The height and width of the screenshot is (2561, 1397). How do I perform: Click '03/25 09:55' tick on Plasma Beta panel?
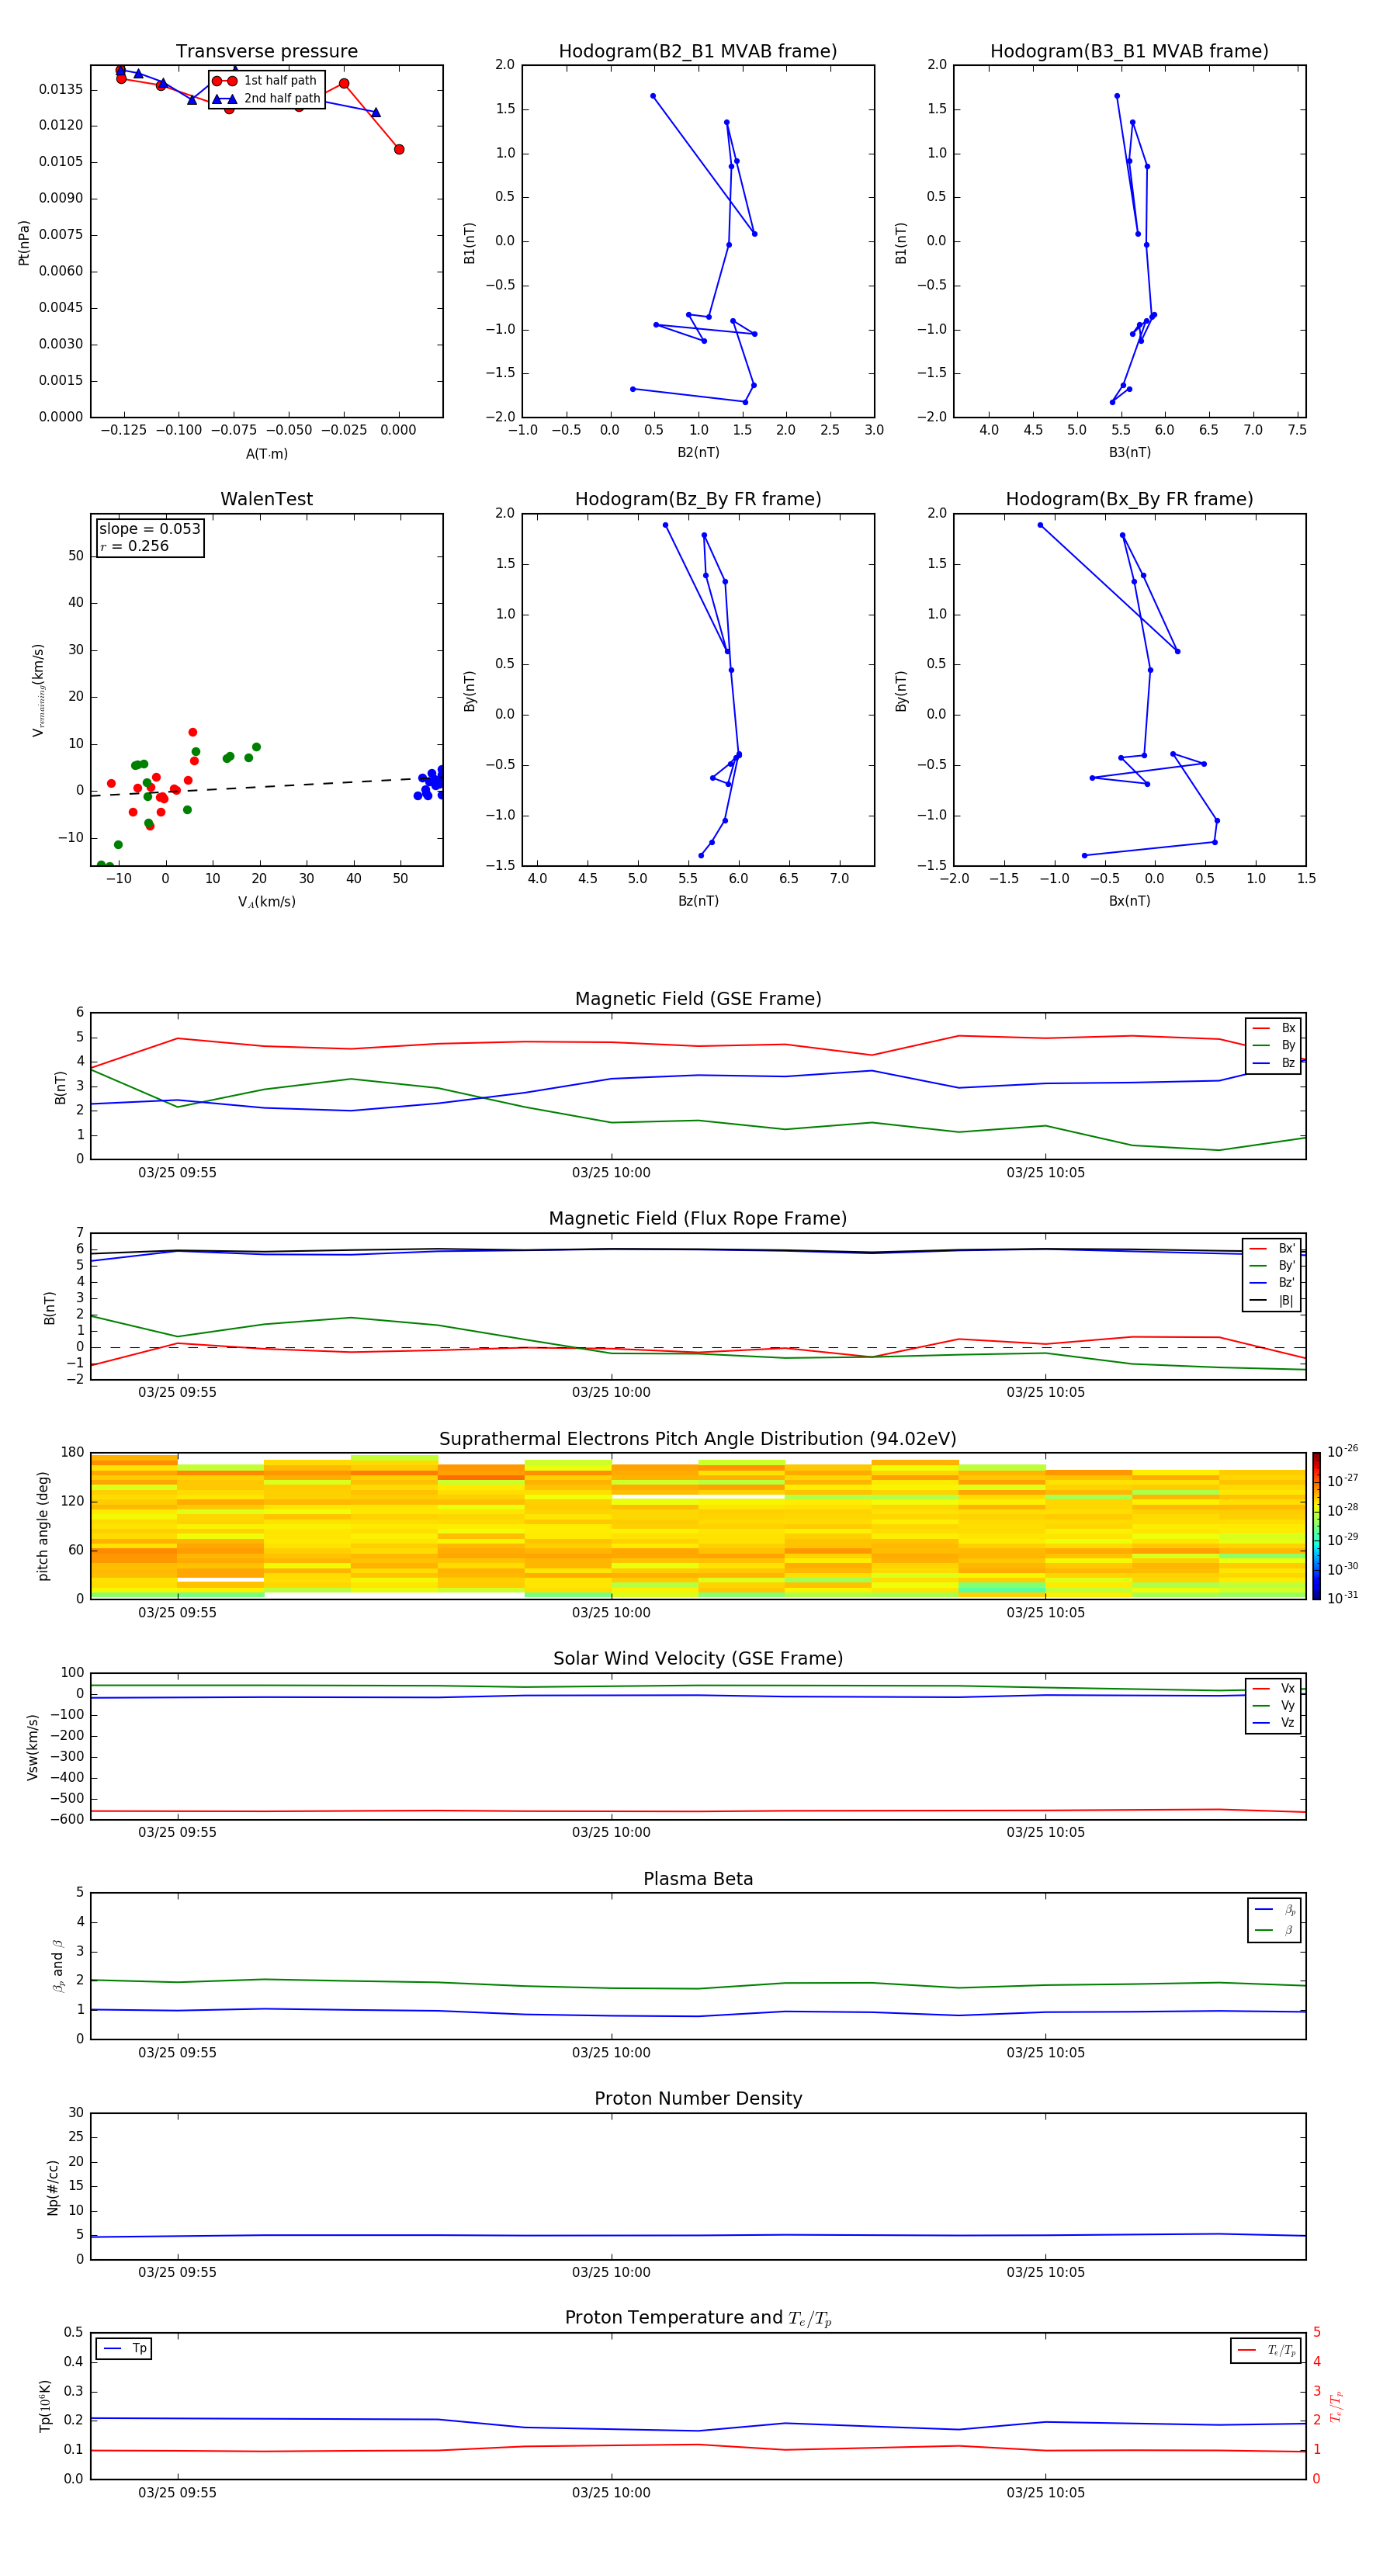tap(177, 2053)
